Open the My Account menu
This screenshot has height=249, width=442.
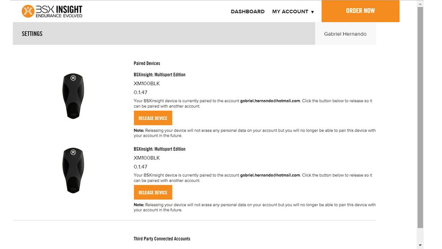[x=290, y=11]
